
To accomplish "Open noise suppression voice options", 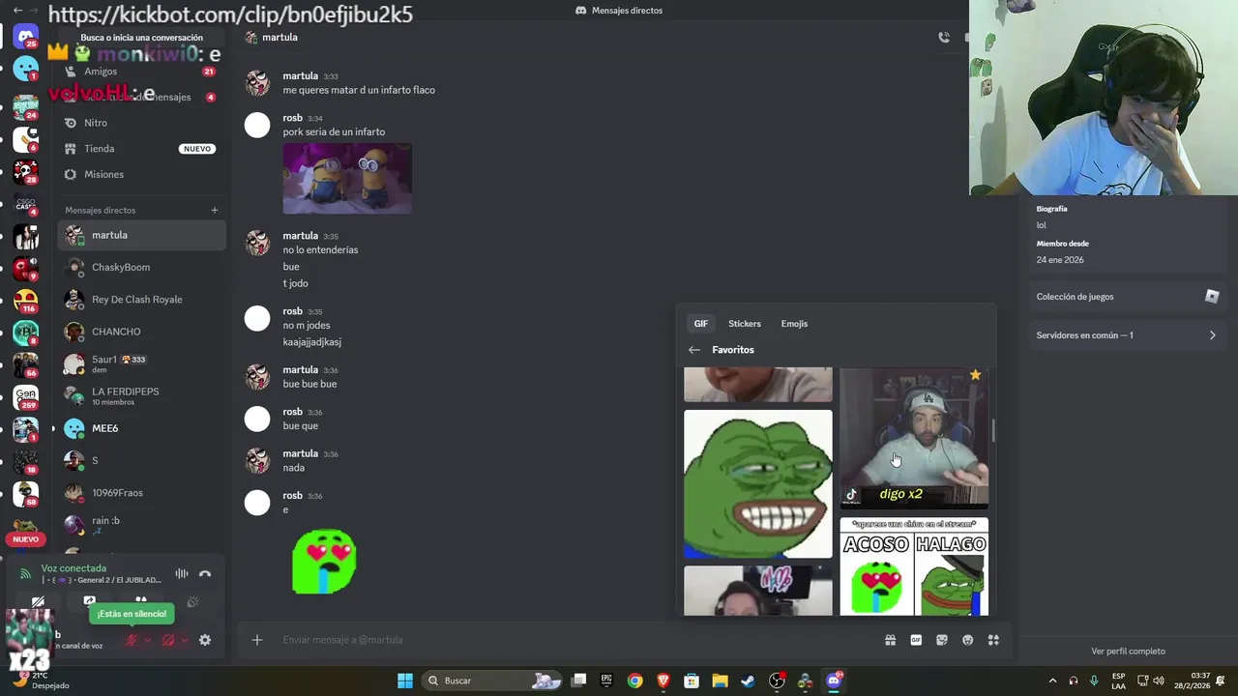I will (x=181, y=574).
